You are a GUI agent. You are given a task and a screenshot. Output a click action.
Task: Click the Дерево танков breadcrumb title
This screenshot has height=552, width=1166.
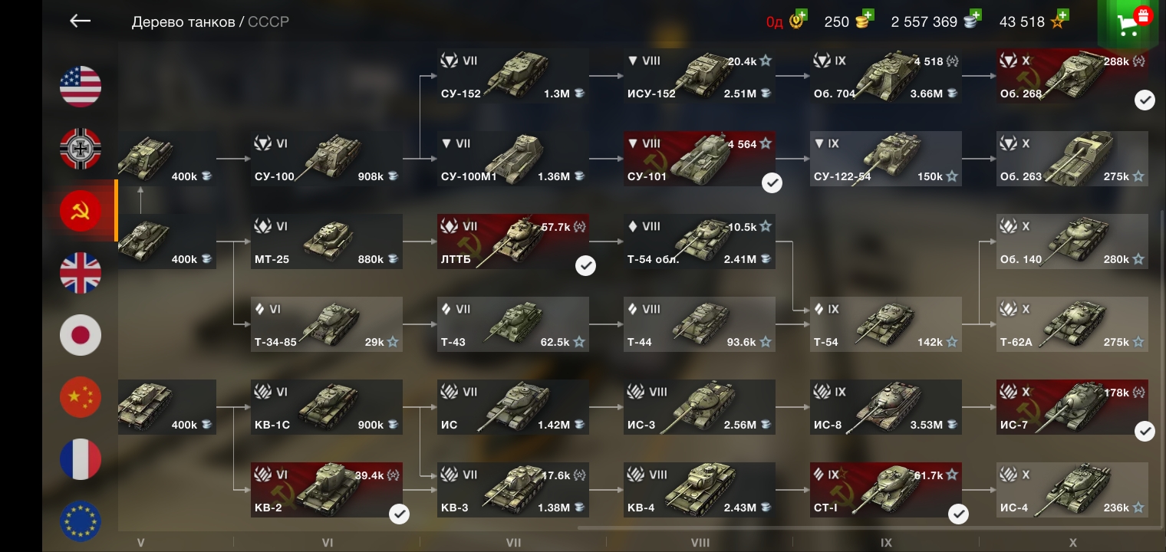(183, 22)
